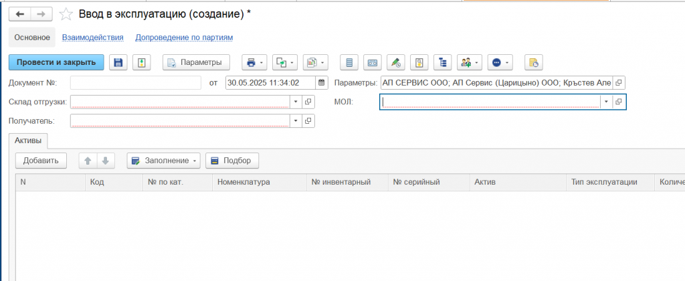The height and width of the screenshot is (281, 685).
Task: Click the Провести и закрыть button
Action: (56, 62)
